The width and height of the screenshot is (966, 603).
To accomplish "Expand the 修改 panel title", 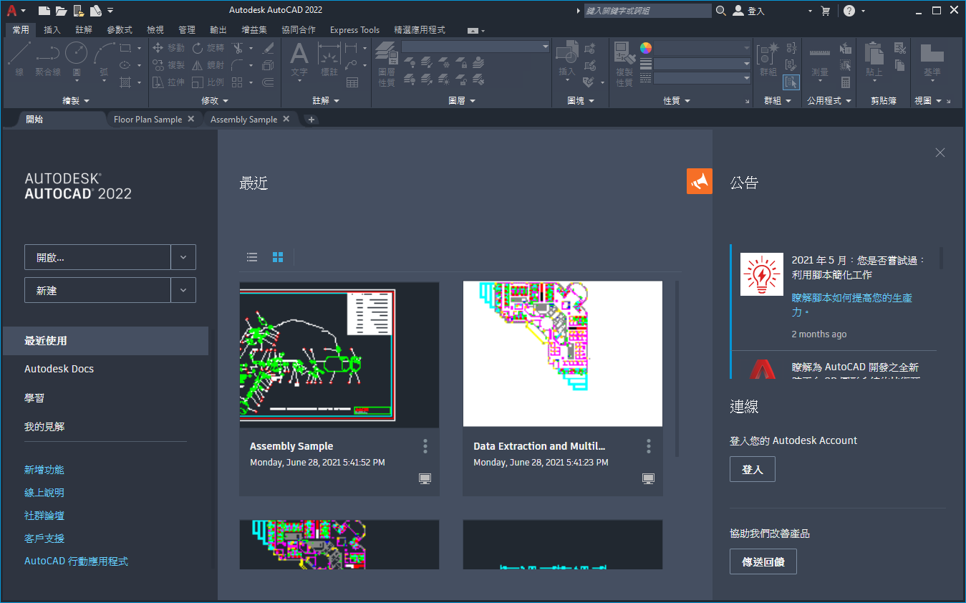I will [215, 101].
